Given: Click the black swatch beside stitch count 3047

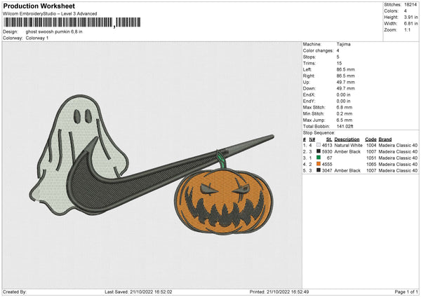Looking at the screenshot, I should tap(319, 170).
